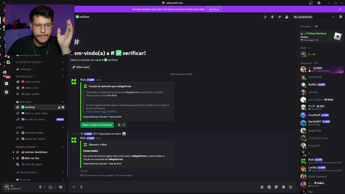
Task: Open GarticBOT member in list
Action: (321, 123)
